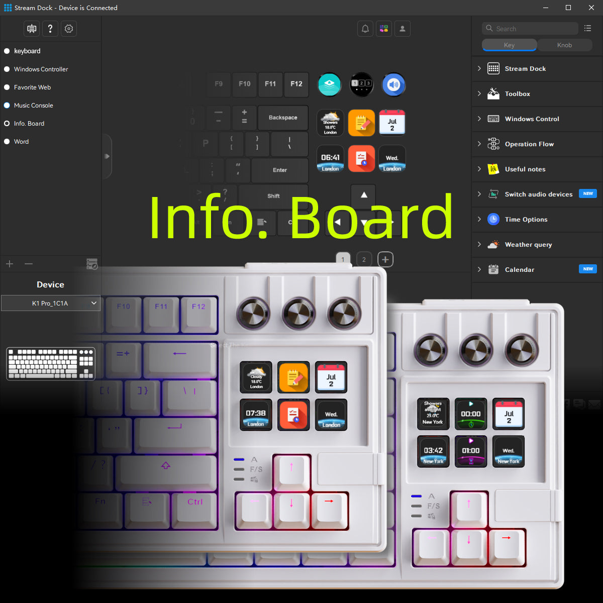Select the red quick-note key in the grid
Screen dimensions: 603x603
pyautogui.click(x=361, y=159)
